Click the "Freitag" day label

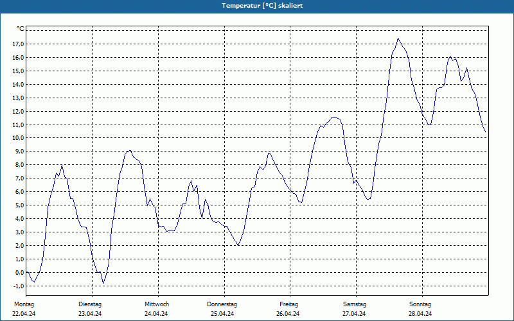point(288,304)
